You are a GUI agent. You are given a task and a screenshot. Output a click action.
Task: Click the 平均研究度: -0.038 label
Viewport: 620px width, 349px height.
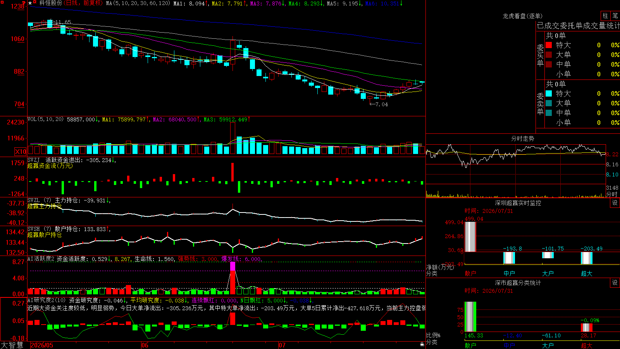click(x=158, y=300)
